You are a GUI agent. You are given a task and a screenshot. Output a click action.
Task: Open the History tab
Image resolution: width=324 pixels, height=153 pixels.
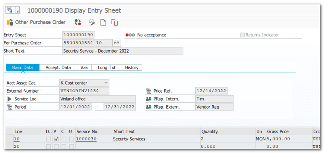[132, 67]
